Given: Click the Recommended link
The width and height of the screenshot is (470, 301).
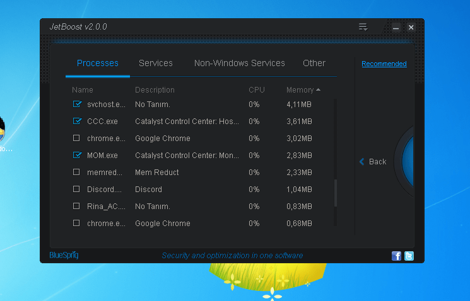Looking at the screenshot, I should (x=384, y=64).
